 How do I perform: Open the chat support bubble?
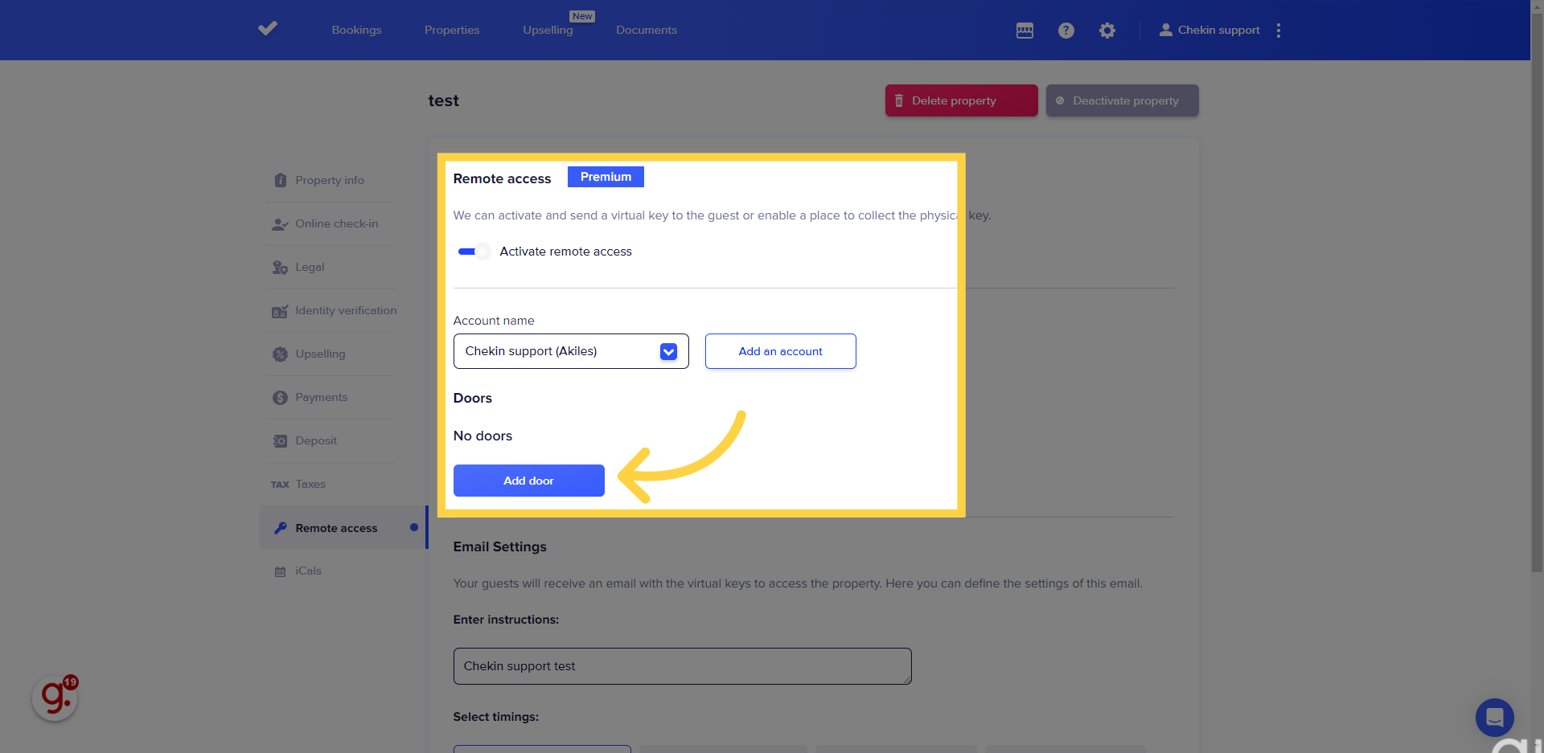point(1494,717)
